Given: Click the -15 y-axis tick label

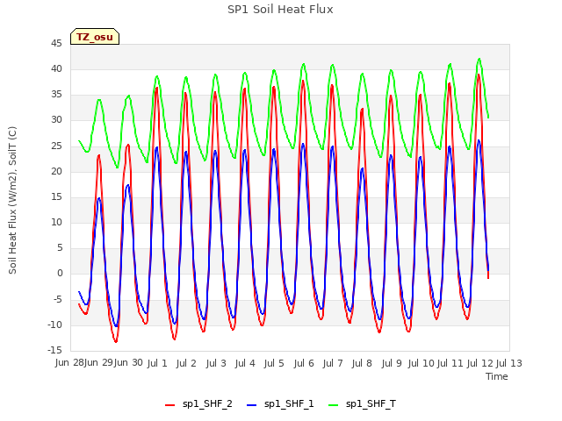Looking at the screenshot, I should coord(54,350).
